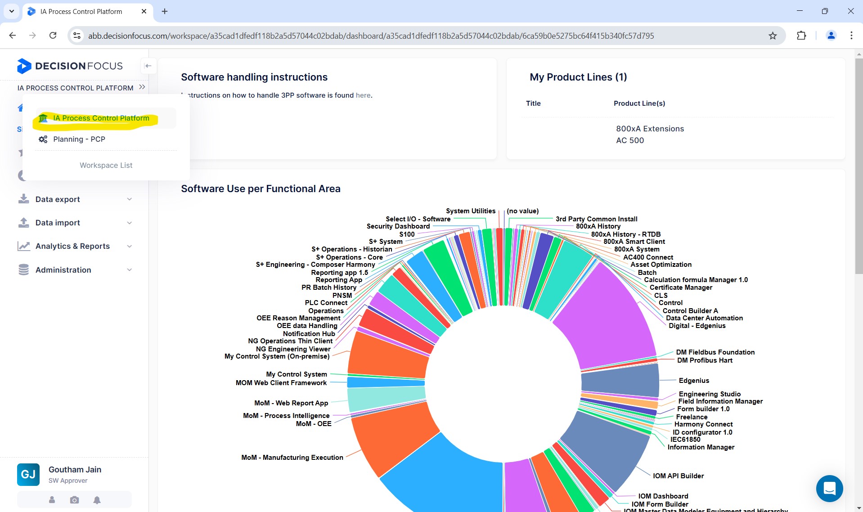Reload the page
863x512 pixels.
pos(53,36)
